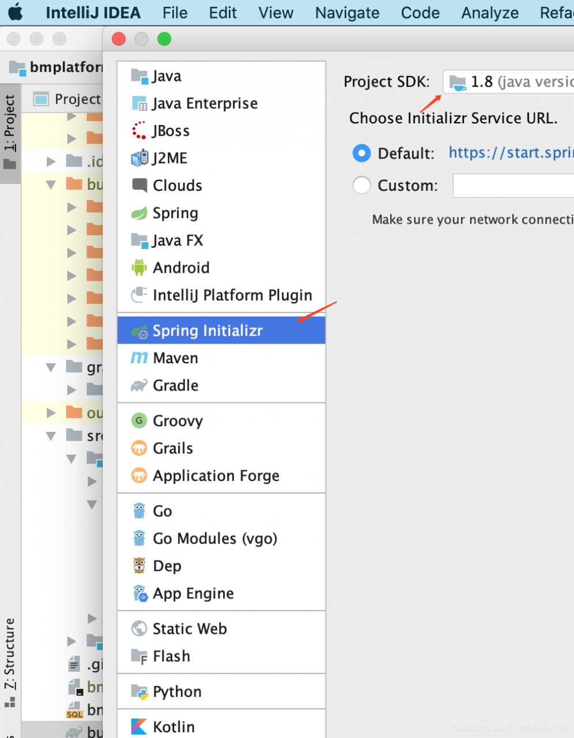Open the default start.spring URL link
Image resolution: width=574 pixels, height=738 pixels.
[x=511, y=153]
